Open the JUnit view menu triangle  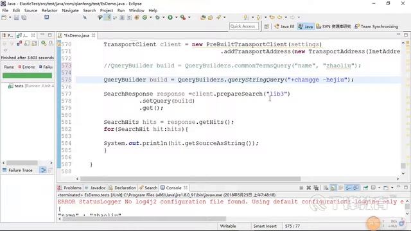point(6,50)
